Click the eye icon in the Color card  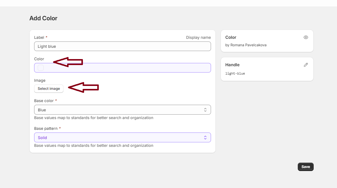pyautogui.click(x=306, y=37)
